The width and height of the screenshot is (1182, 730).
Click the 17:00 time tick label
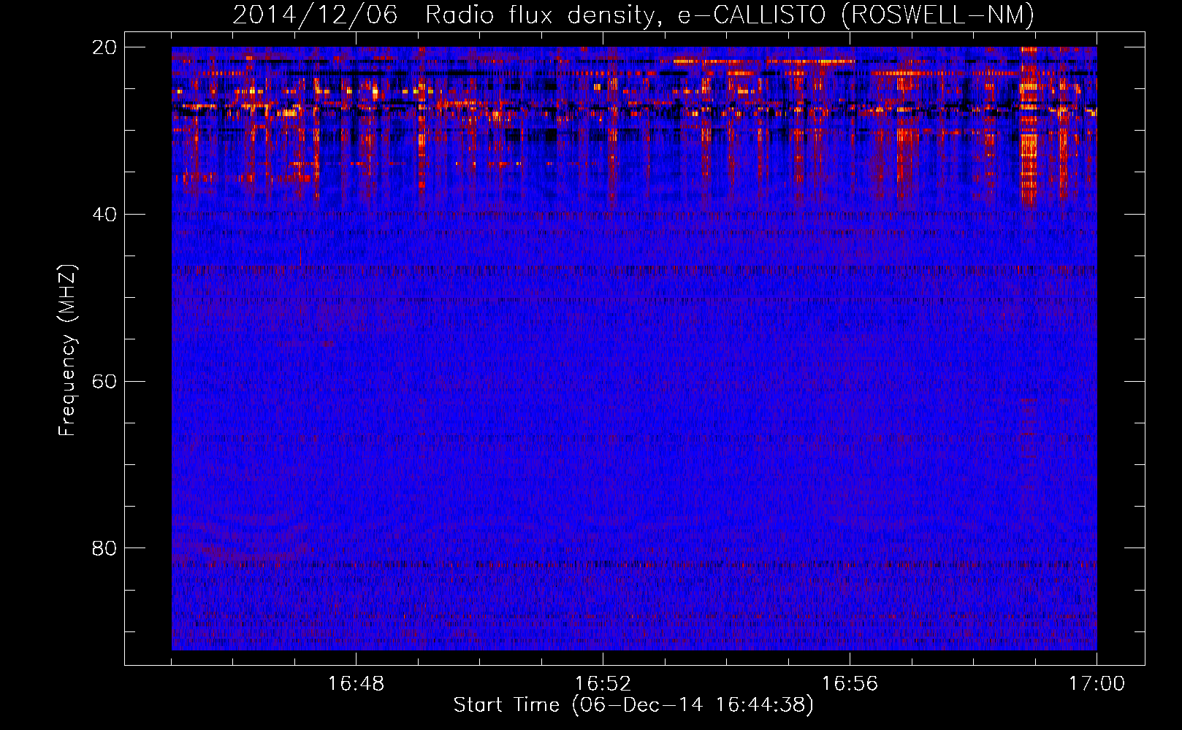tap(1097, 684)
